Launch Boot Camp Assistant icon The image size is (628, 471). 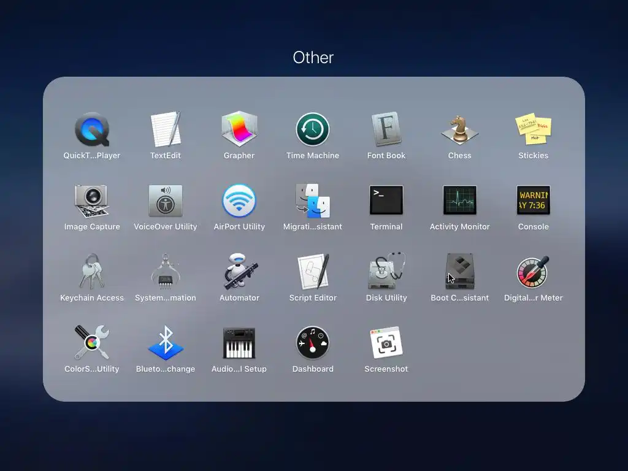[x=460, y=271]
